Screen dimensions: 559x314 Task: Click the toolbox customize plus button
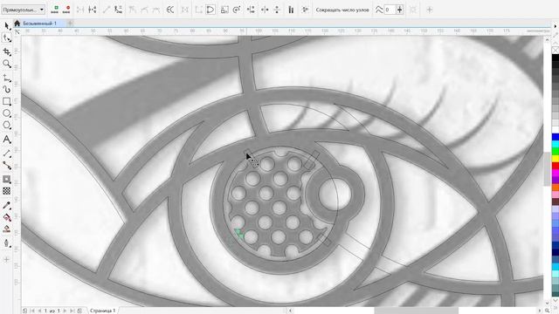click(7, 260)
